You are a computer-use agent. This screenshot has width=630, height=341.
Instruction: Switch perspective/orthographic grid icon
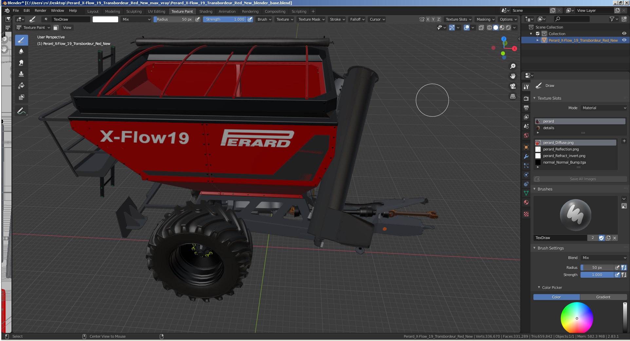tap(513, 96)
